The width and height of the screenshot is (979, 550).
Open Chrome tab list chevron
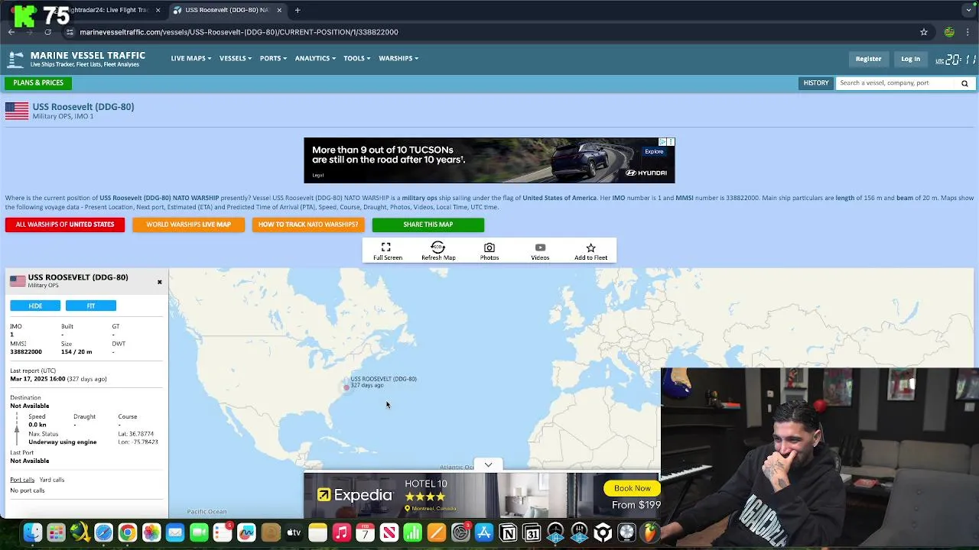point(968,10)
